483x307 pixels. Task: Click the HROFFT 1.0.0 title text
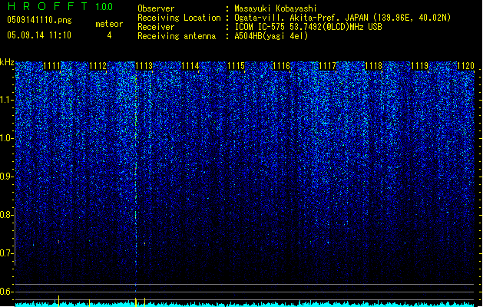(60, 6)
